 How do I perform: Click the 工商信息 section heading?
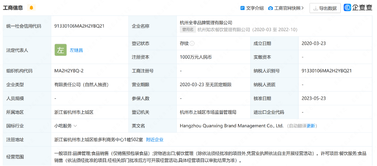tap(13, 8)
